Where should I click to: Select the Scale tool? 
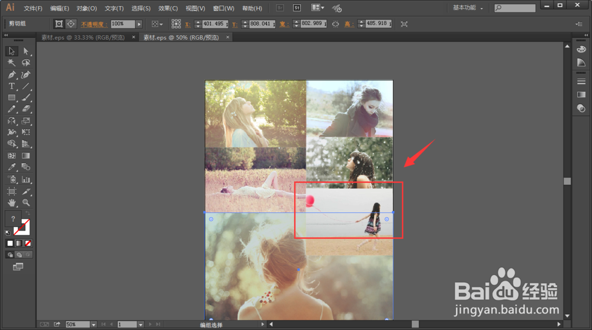tap(25, 121)
